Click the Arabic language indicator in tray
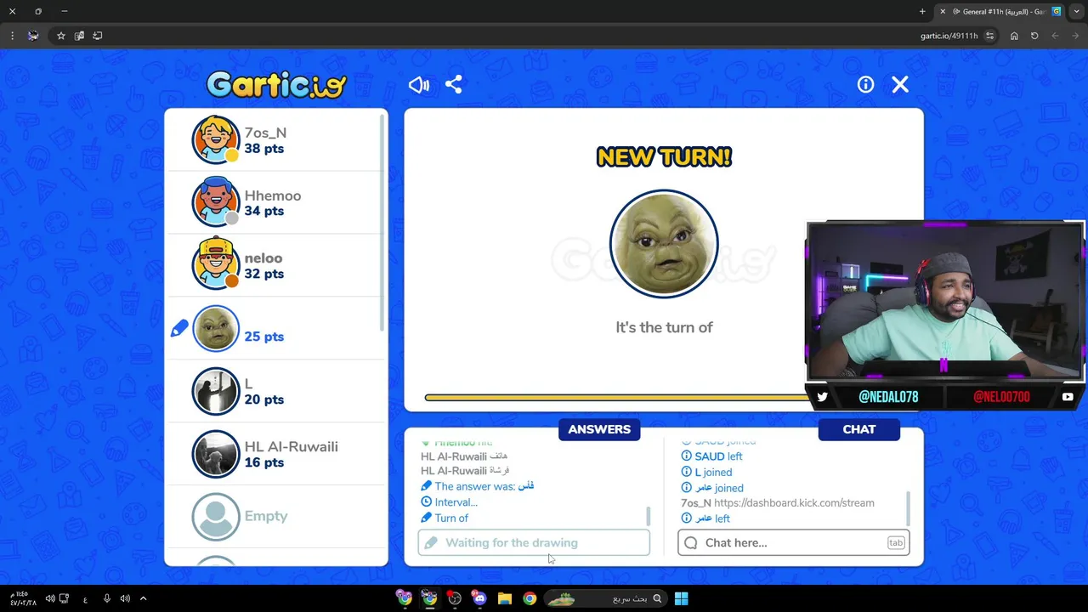The image size is (1088, 612). pos(85,599)
